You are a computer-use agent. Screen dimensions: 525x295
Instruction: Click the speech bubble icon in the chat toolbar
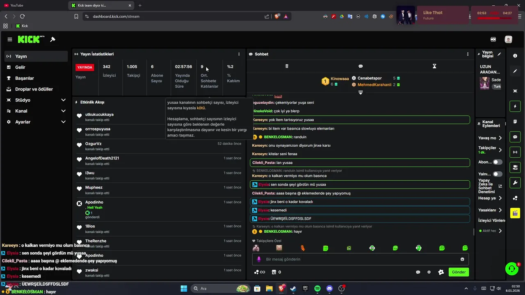pyautogui.click(x=361, y=66)
